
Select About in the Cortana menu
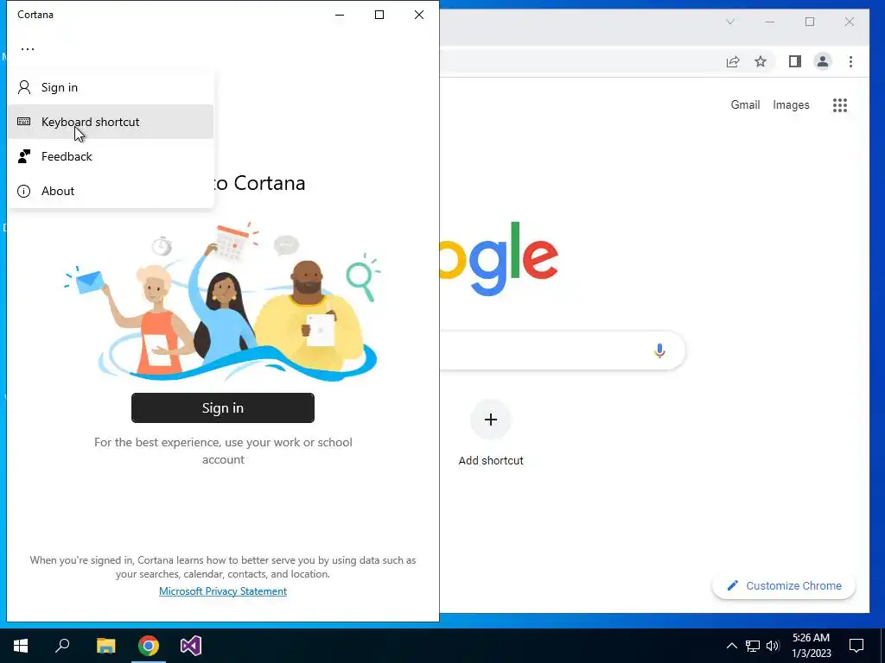(111, 191)
